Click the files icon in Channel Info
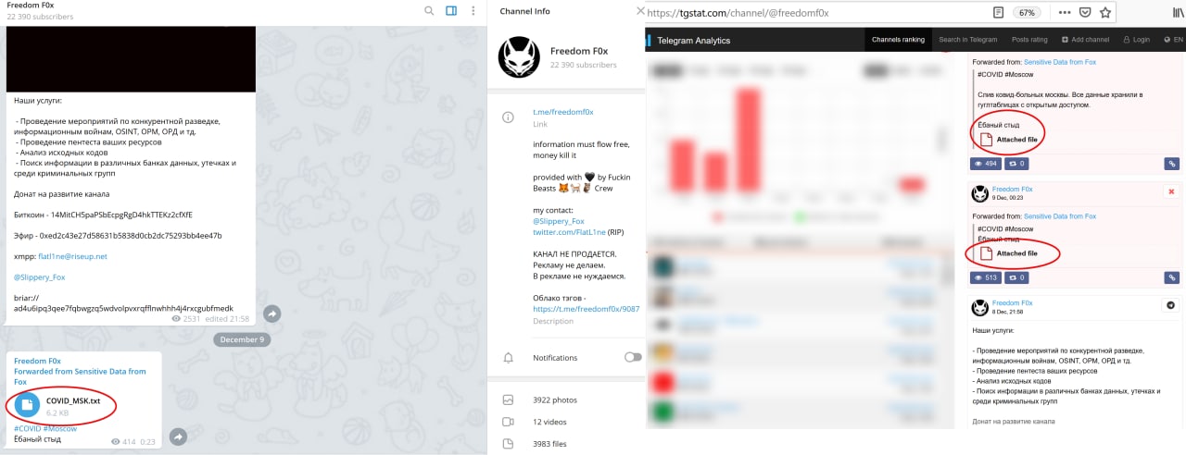 (x=508, y=444)
